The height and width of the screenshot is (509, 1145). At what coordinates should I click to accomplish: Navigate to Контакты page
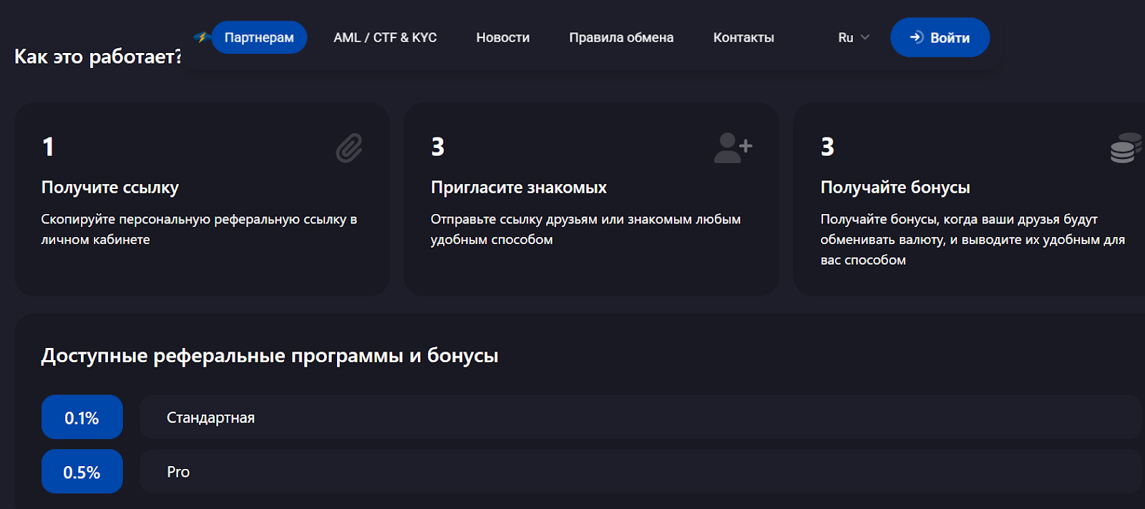click(x=744, y=37)
